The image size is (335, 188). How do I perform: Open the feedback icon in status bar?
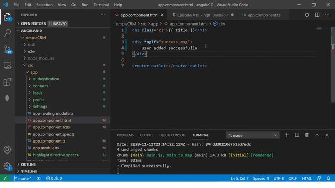(319, 178)
